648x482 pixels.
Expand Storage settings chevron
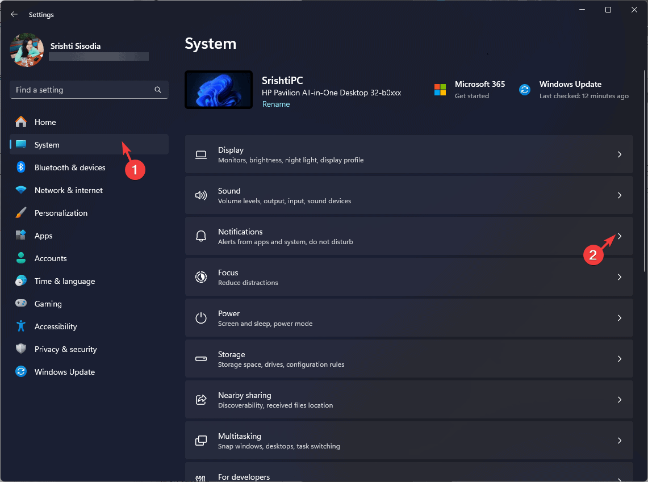pos(620,359)
